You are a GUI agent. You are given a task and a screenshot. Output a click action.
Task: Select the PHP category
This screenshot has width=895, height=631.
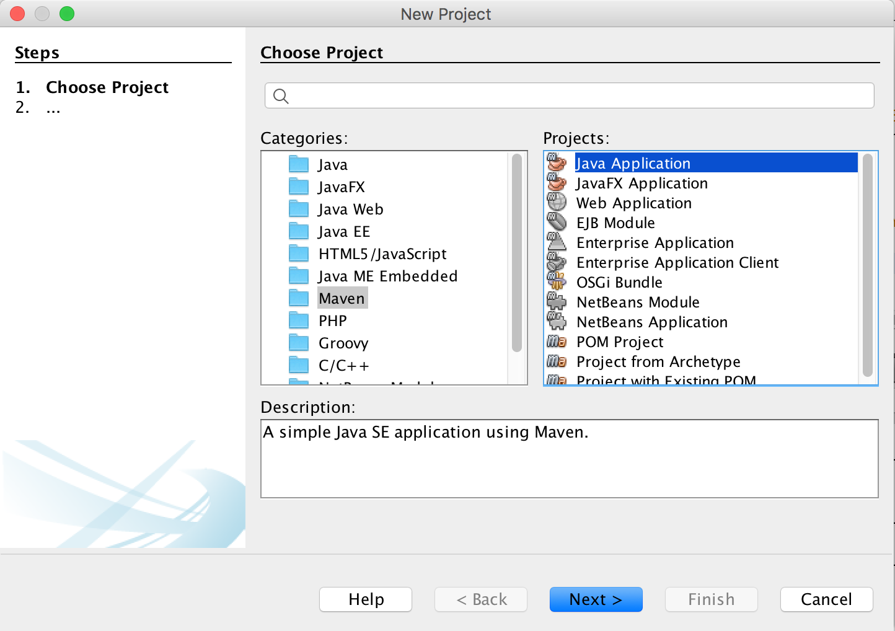pos(333,321)
